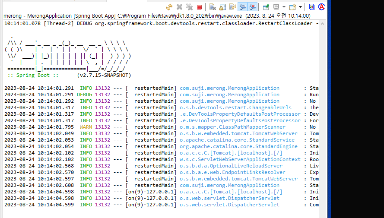384x218 pixels.
Task: Open Display Selected Console dropdown arrow
Action: pos(284,7)
